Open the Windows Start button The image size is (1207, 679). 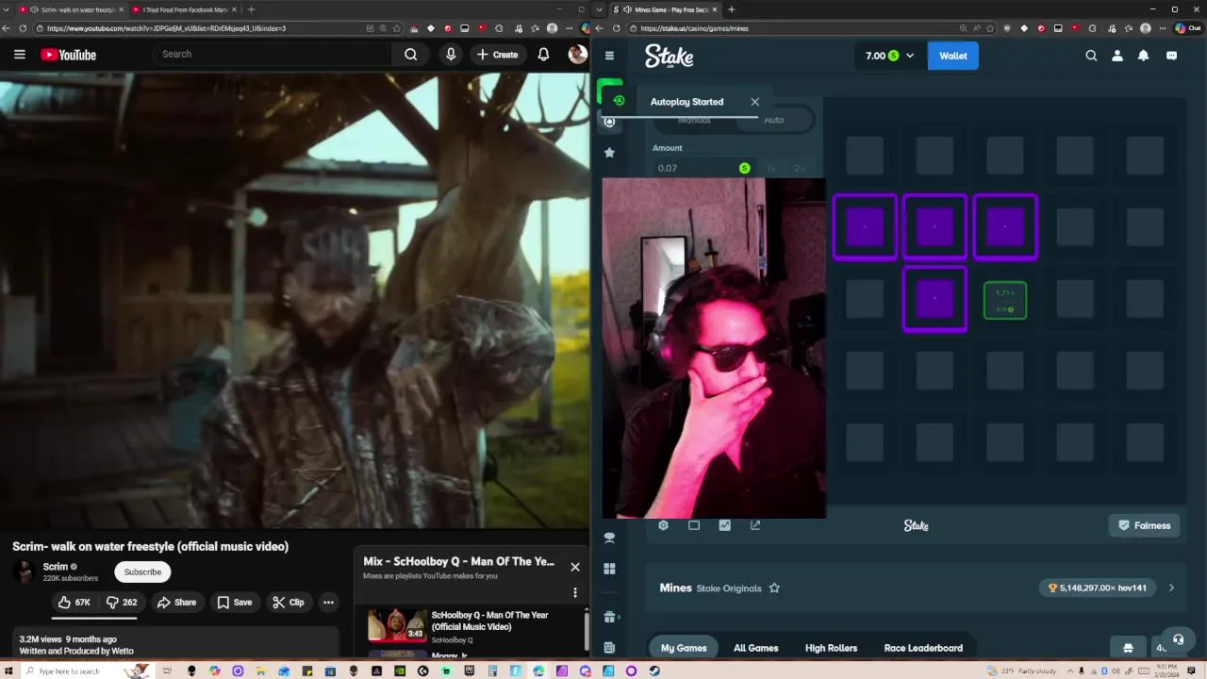point(9,671)
